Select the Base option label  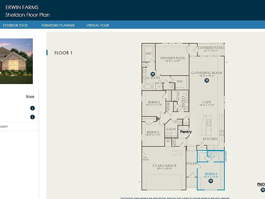click(x=30, y=97)
